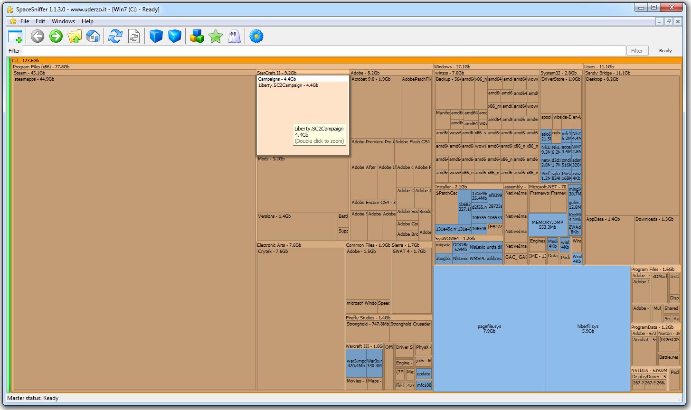Select the pagefile.sys block
The image size is (691, 410).
point(489,328)
